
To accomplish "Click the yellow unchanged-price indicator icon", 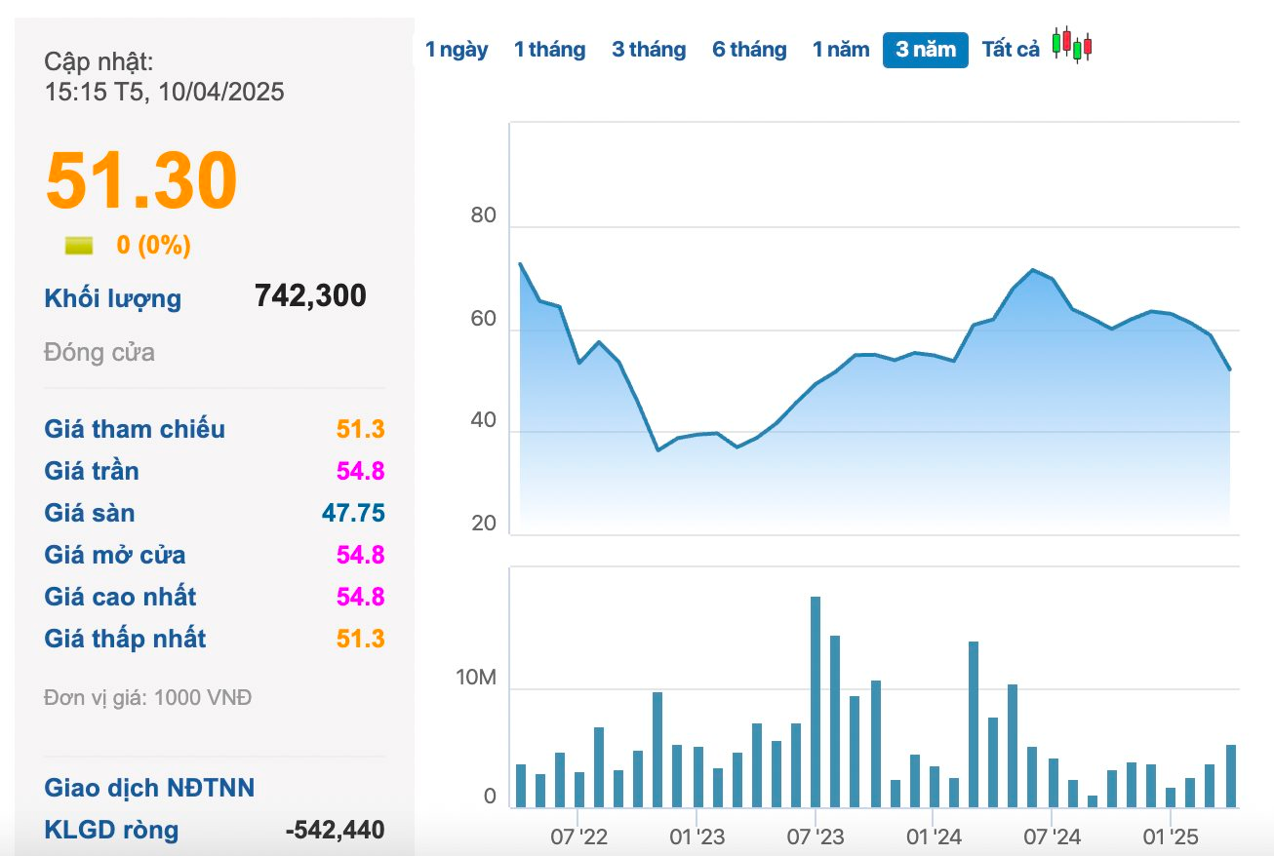I will 79,246.
